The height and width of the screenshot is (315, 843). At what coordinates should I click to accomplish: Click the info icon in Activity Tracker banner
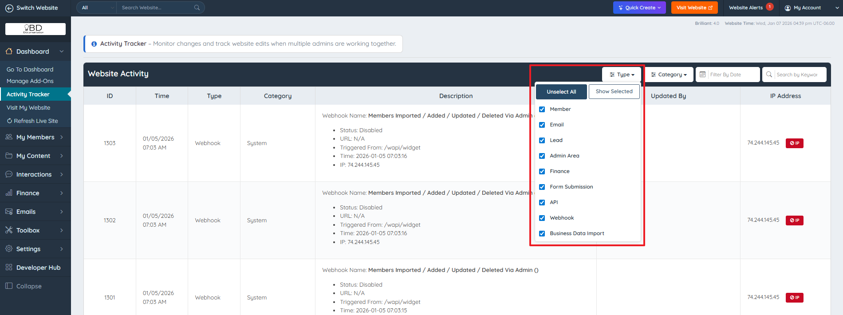94,44
